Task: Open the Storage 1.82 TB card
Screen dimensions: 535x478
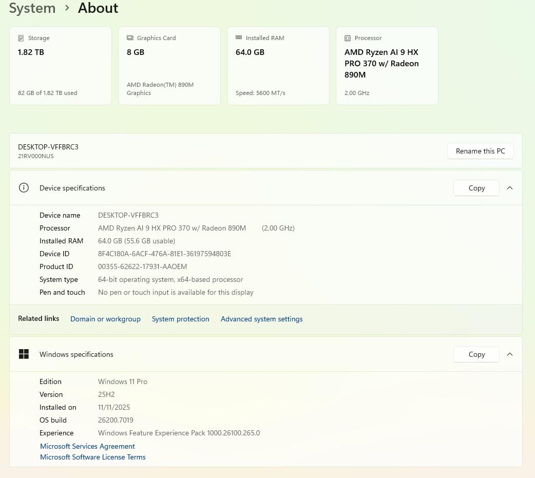Action: point(61,66)
